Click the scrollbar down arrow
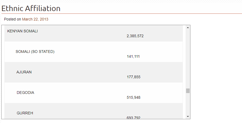242x123 pixels. [188, 116]
